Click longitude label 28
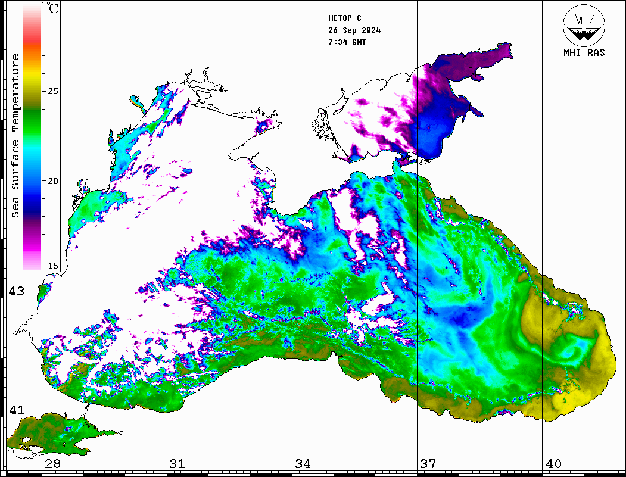This screenshot has height=477, width=626. pyautogui.click(x=52, y=464)
